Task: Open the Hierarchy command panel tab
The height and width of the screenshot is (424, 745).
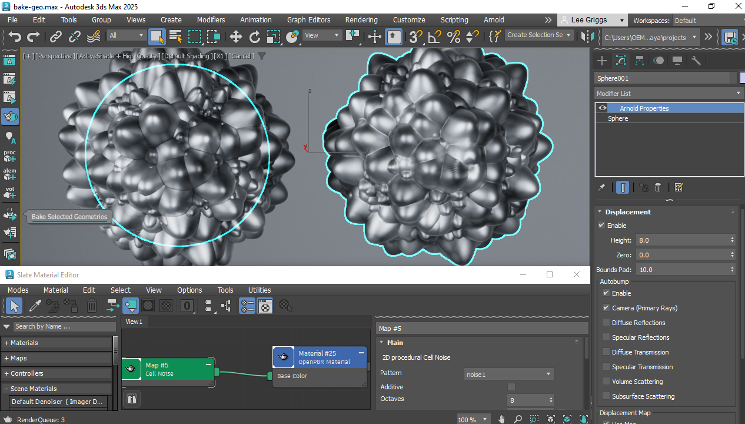Action: 640,61
